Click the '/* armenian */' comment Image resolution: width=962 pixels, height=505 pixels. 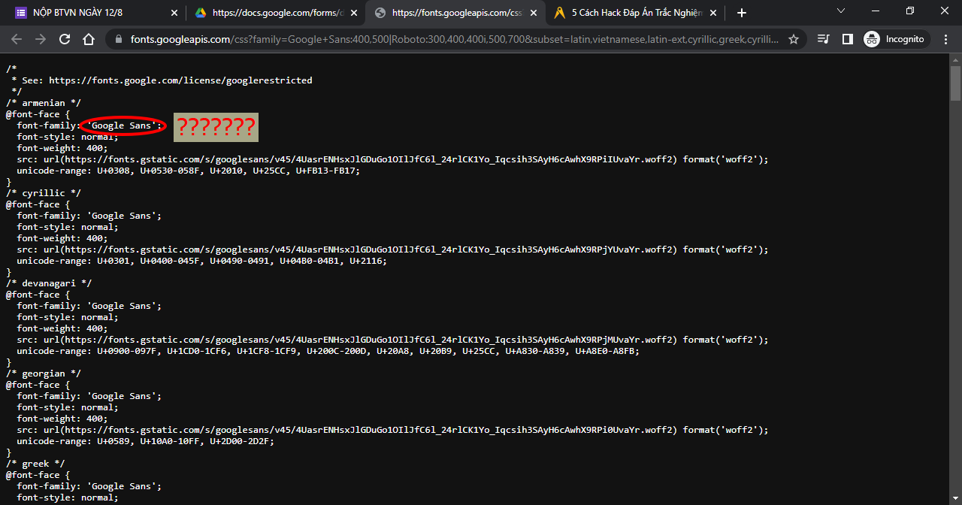44,103
